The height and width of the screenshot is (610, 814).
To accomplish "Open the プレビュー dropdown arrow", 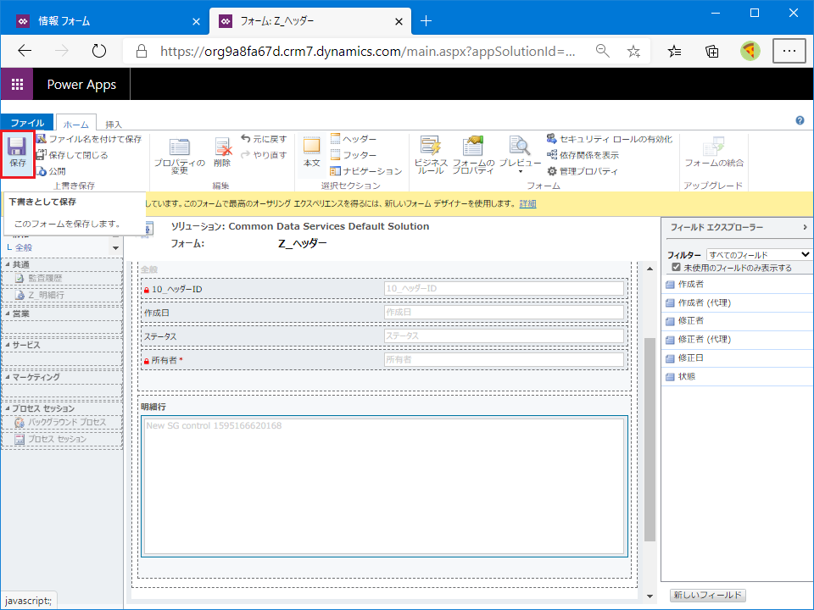I will (x=520, y=172).
